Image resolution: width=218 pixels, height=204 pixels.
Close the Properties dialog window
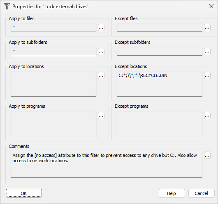211,6
